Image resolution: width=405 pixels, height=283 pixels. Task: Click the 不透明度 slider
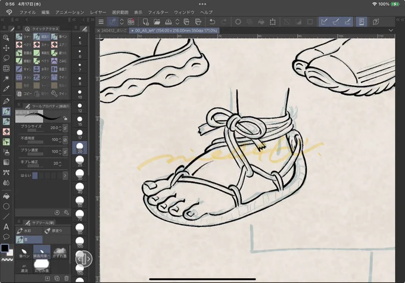point(35,142)
